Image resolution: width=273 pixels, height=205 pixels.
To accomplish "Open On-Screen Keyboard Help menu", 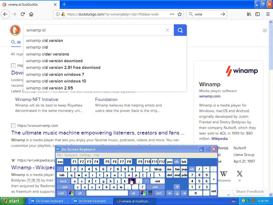I will pyautogui.click(x=96, y=155).
